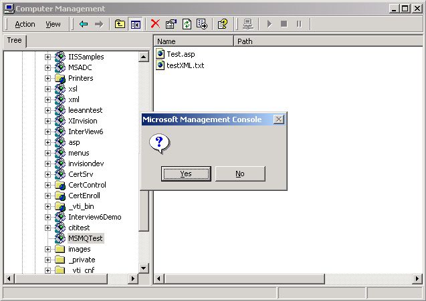Click the Test.asp file icon
426x301 pixels.
coord(161,53)
